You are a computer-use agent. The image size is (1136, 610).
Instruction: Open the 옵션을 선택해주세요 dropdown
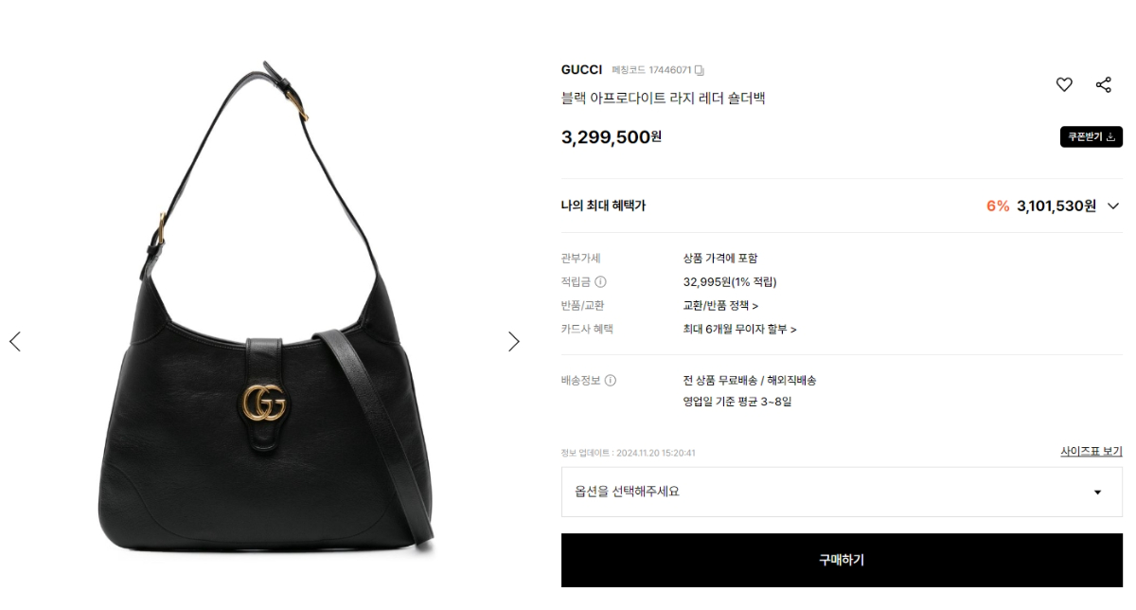click(x=842, y=492)
